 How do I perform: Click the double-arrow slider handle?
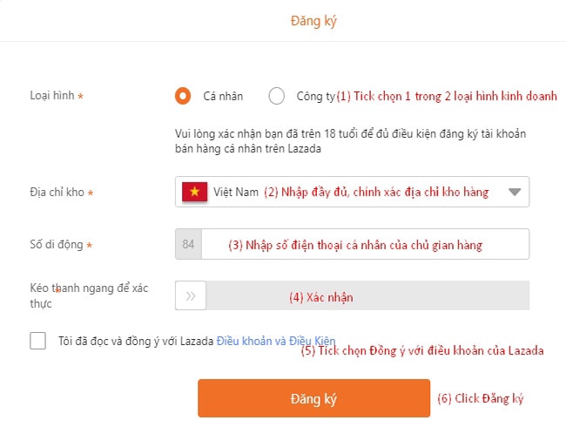click(190, 296)
